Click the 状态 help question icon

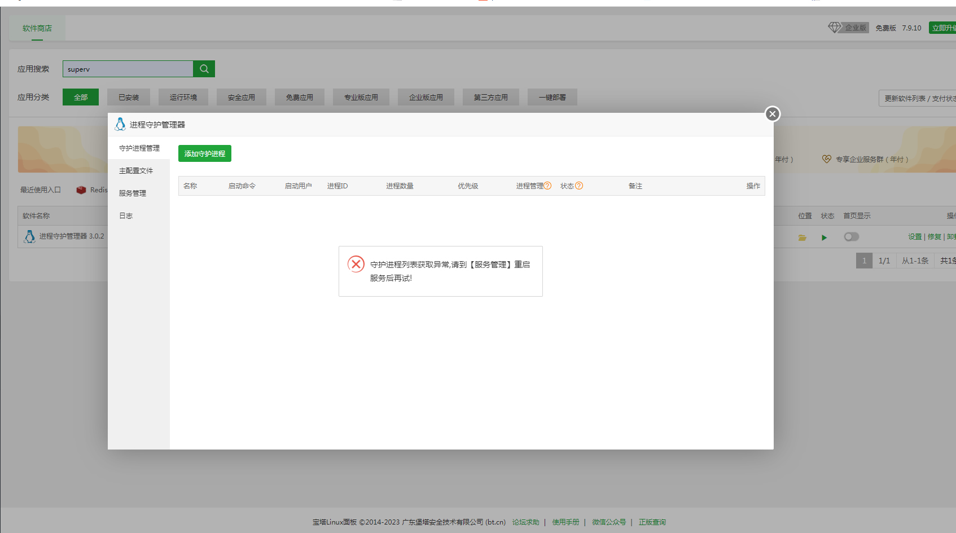tap(579, 186)
